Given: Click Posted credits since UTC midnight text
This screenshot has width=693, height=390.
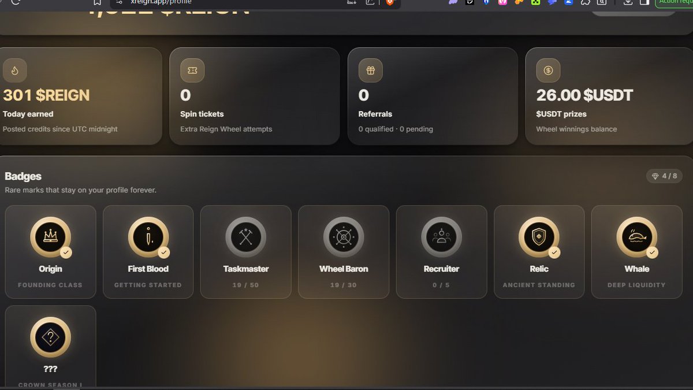Looking at the screenshot, I should [60, 129].
